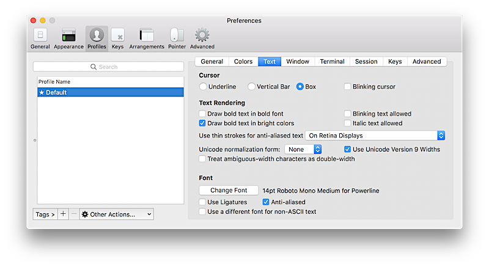The height and width of the screenshot is (267, 489).
Task: Open the General preferences toolbar icon
Action: (40, 38)
